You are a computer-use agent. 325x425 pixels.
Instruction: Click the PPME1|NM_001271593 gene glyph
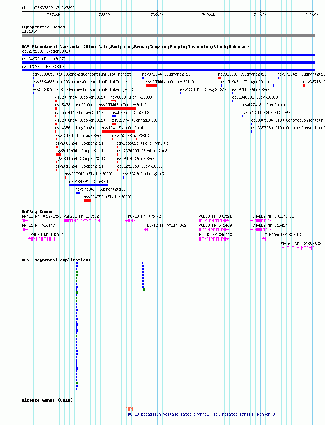point(25,221)
